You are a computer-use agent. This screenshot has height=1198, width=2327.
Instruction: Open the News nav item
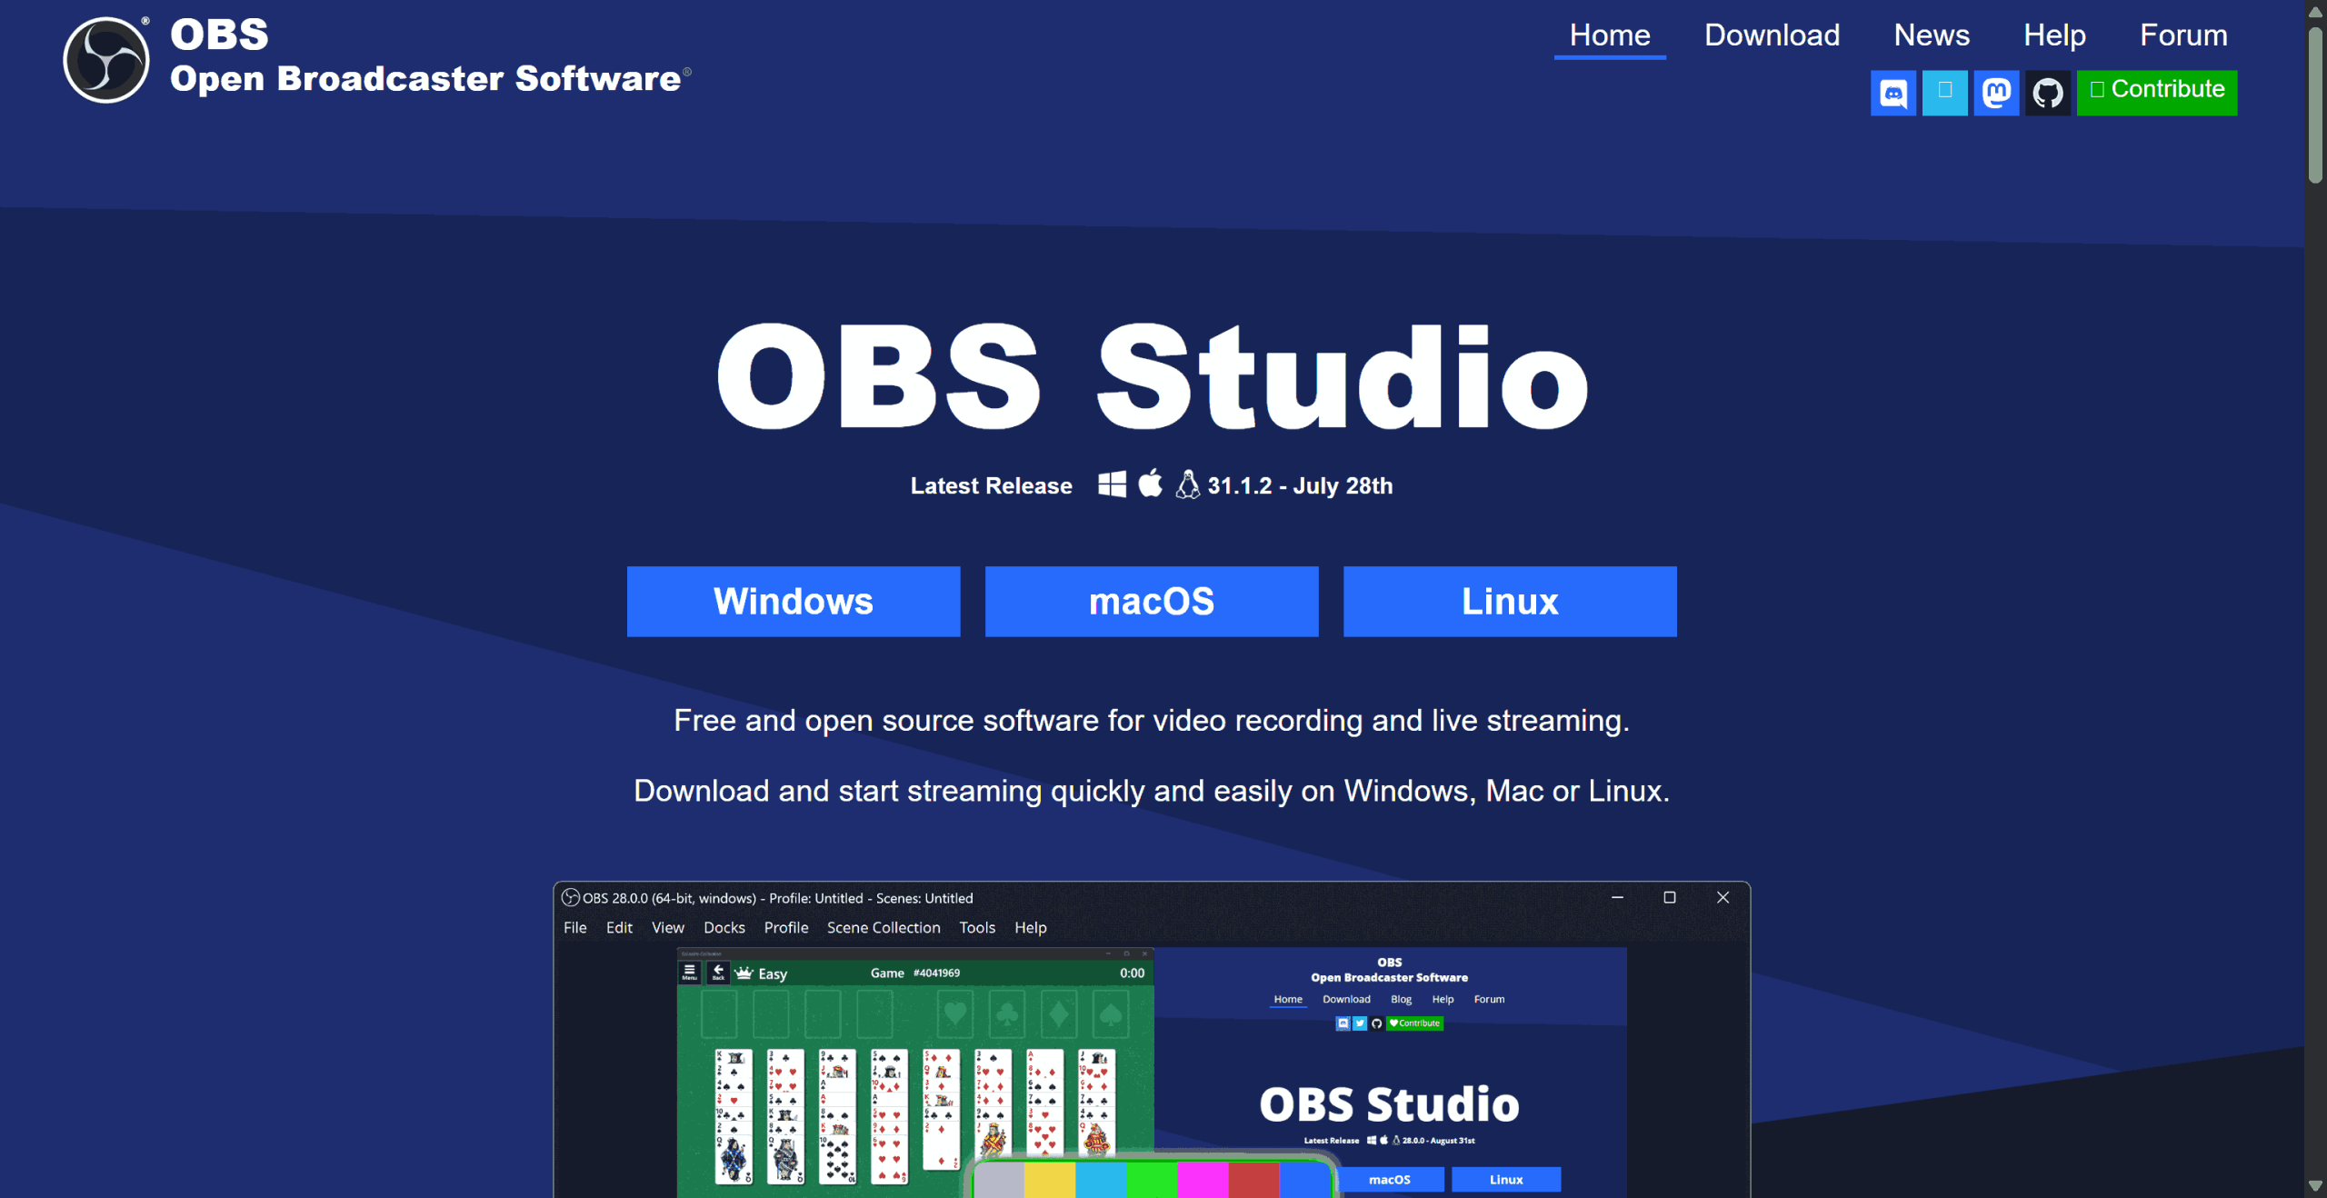(1932, 35)
